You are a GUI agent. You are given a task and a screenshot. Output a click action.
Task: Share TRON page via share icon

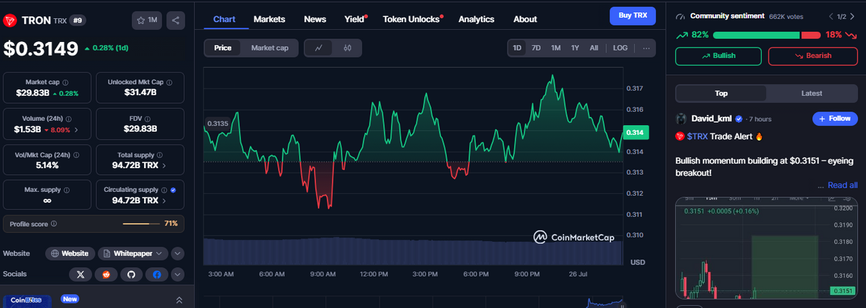pos(175,20)
